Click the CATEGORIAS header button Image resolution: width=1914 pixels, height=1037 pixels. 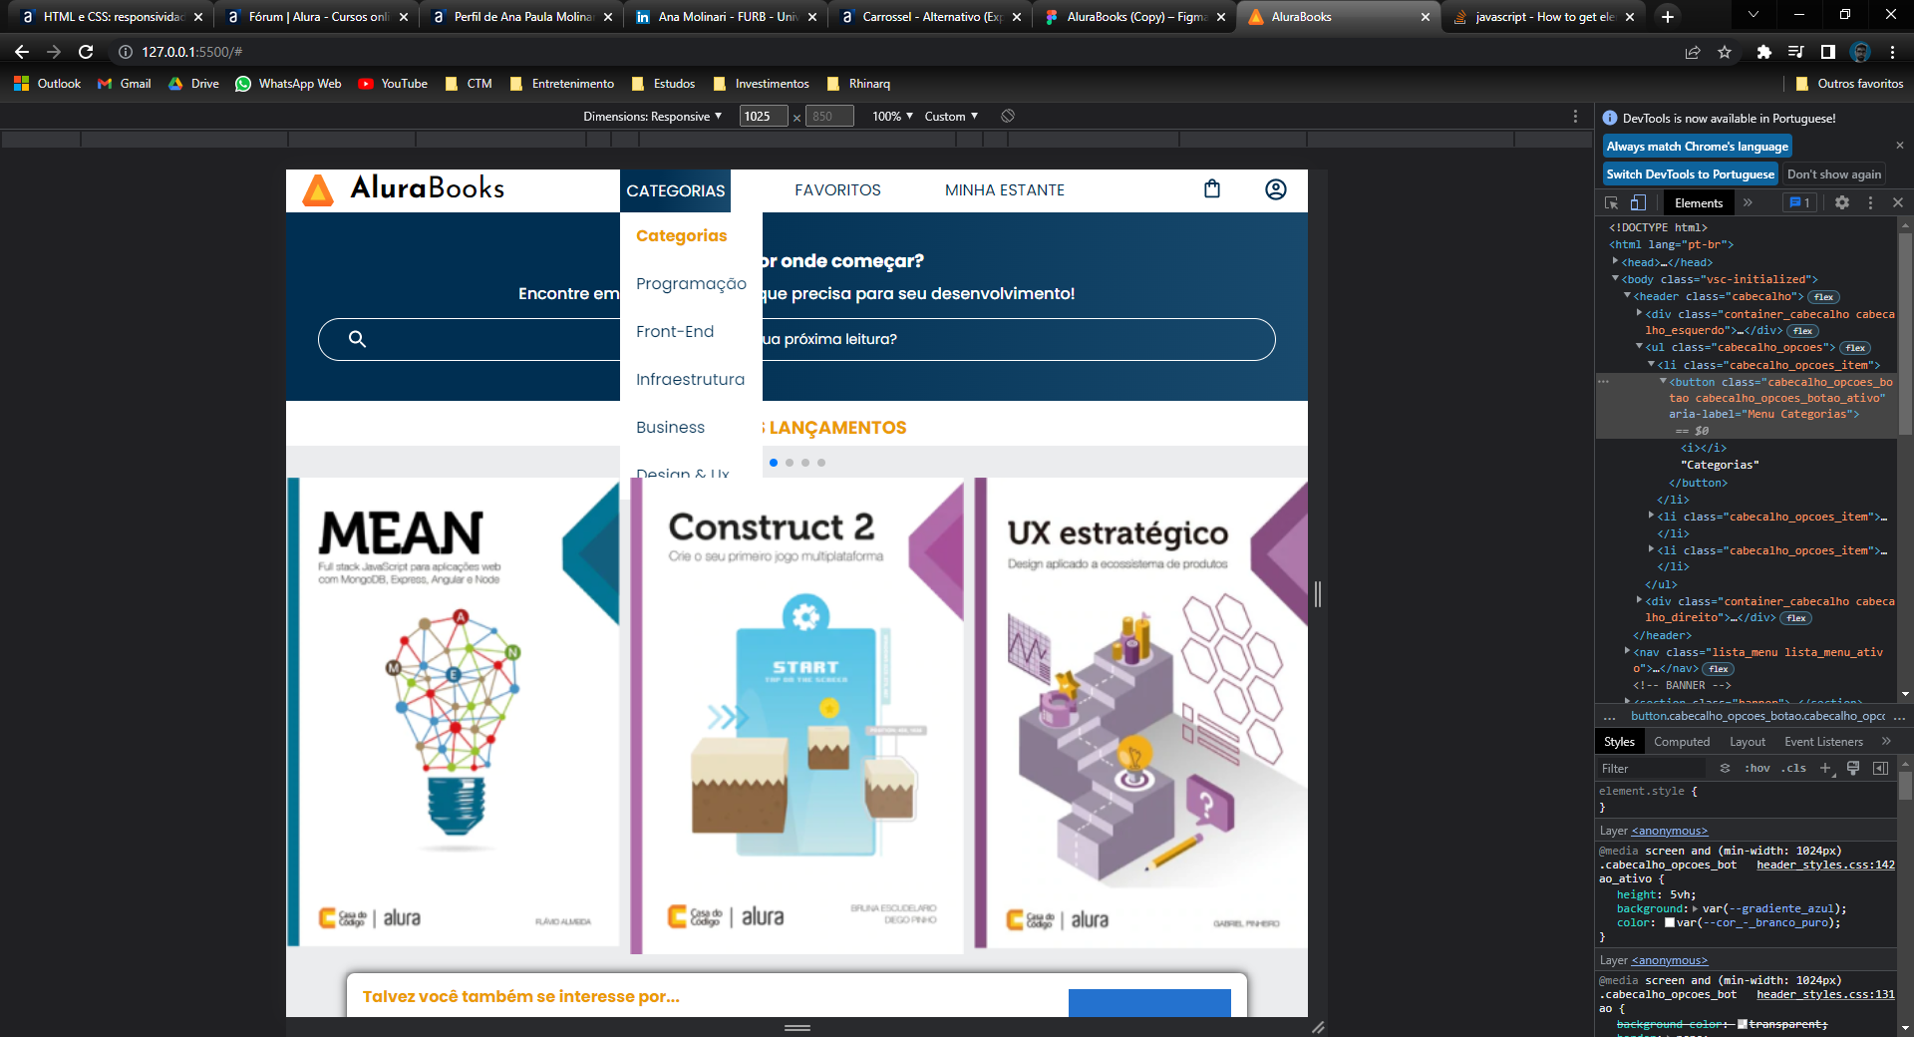tap(675, 190)
